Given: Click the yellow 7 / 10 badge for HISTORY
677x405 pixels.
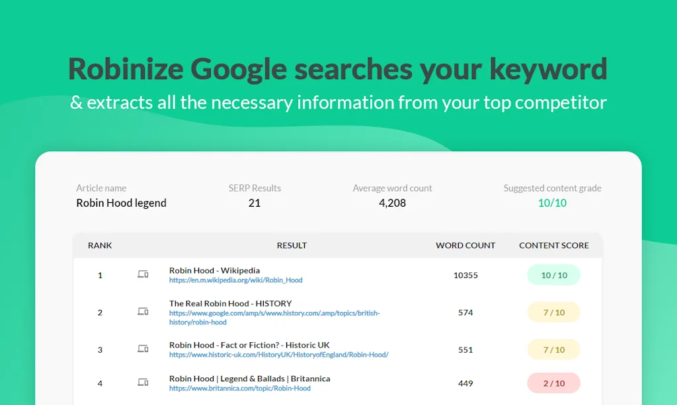Looking at the screenshot, I should pyautogui.click(x=553, y=313).
